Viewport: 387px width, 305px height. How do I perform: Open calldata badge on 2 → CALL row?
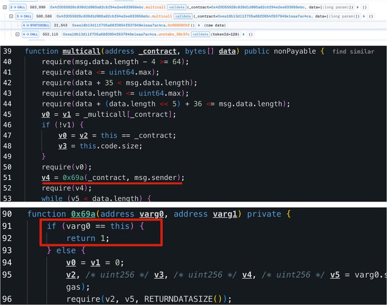click(177, 7)
